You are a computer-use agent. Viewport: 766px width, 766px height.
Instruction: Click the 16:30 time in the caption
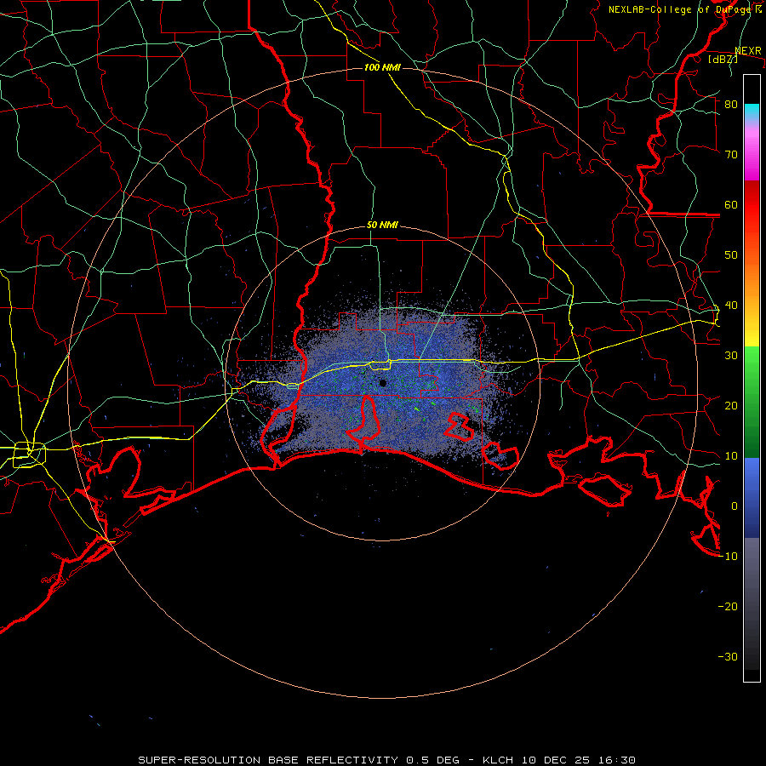click(619, 760)
